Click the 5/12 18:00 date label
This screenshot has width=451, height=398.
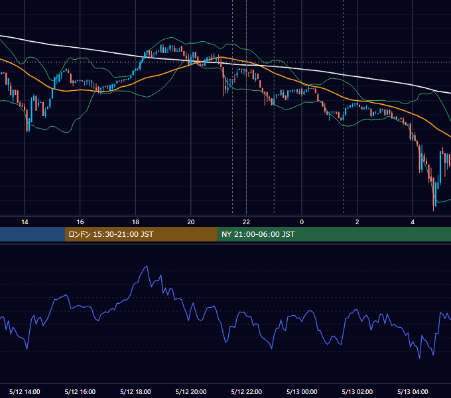click(135, 391)
